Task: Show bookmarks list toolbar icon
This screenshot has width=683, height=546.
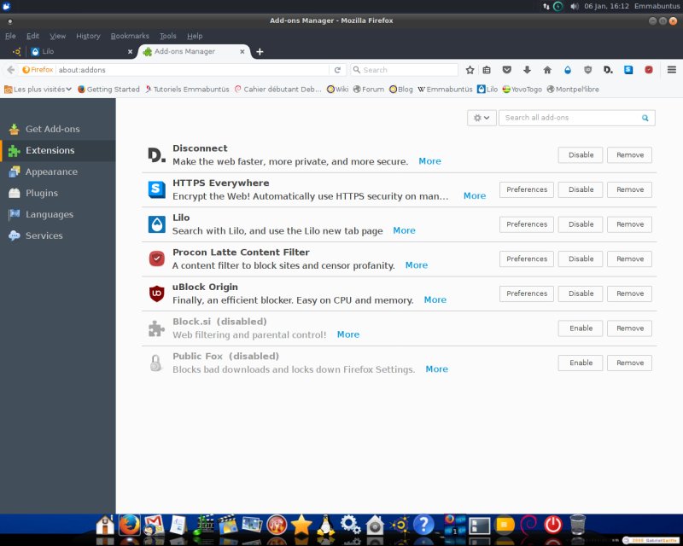Action: pos(487,70)
